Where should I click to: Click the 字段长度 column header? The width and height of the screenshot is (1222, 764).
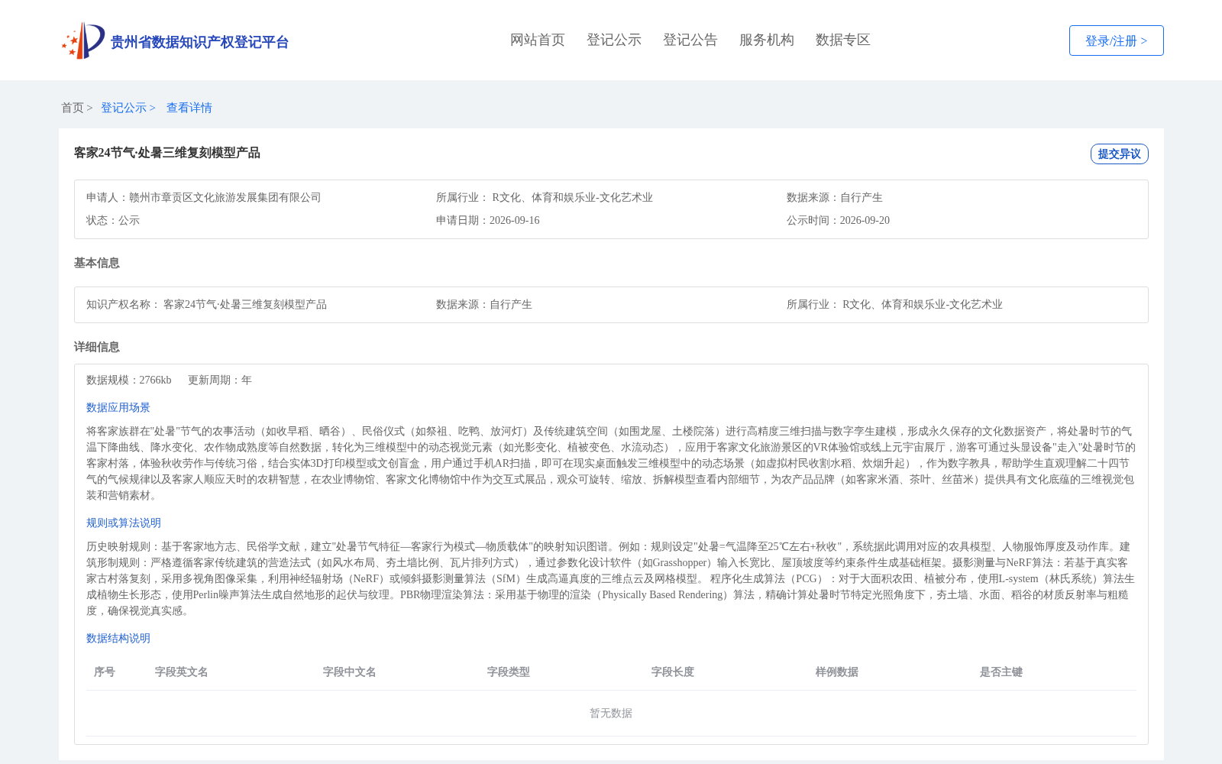(x=673, y=672)
